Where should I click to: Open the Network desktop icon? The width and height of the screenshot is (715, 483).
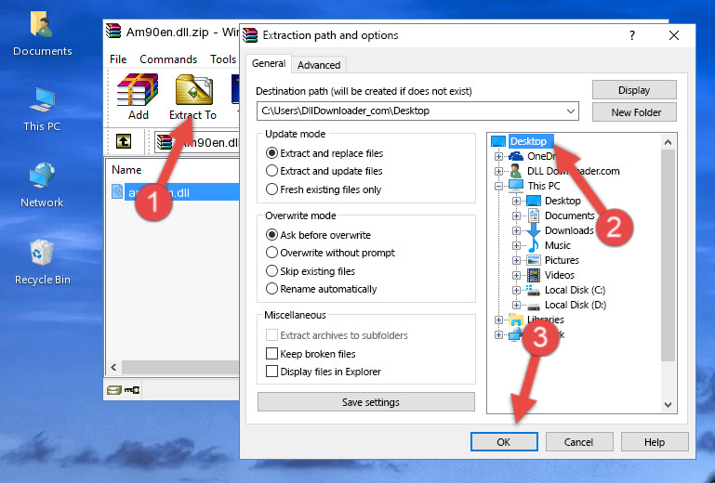[42, 185]
